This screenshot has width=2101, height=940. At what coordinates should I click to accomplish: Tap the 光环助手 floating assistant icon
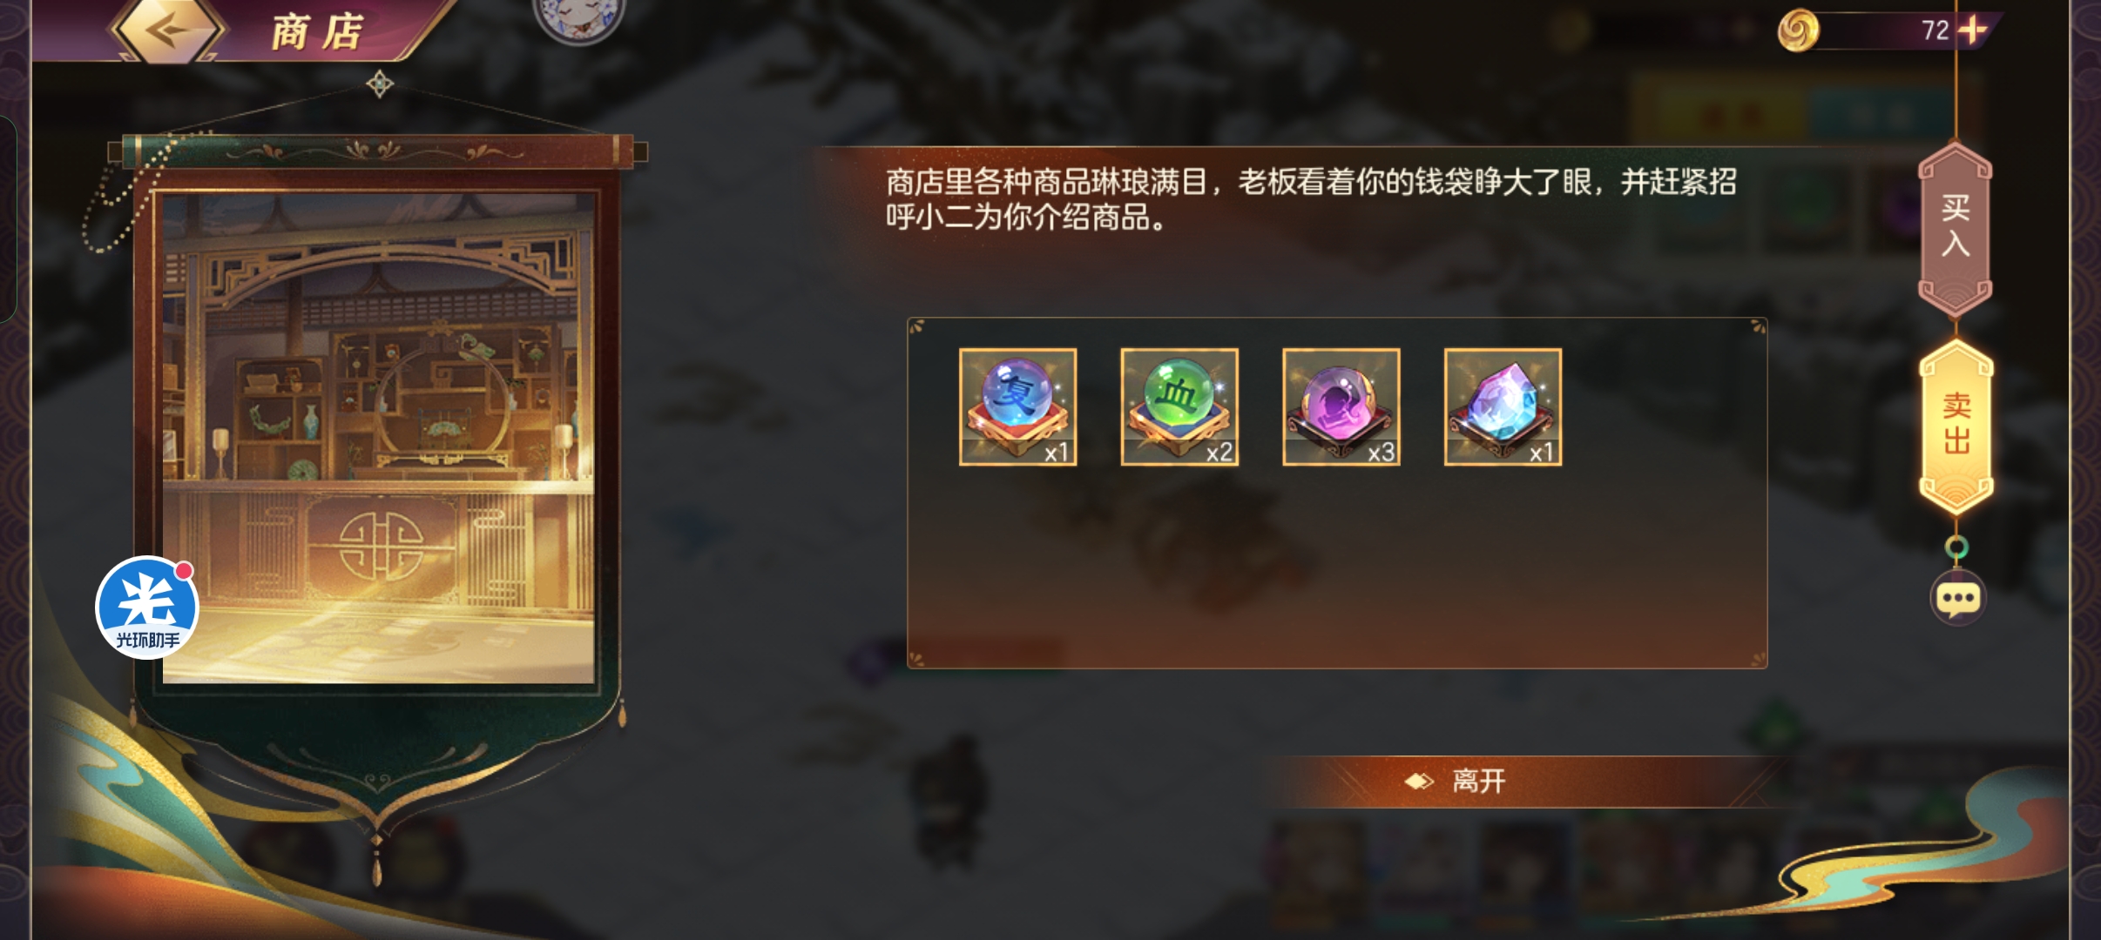coord(147,608)
